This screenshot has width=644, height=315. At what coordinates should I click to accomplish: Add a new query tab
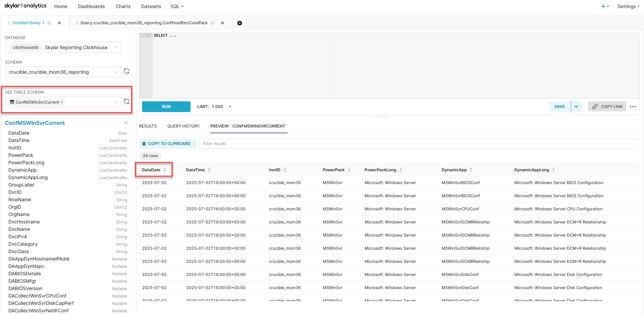pos(240,23)
